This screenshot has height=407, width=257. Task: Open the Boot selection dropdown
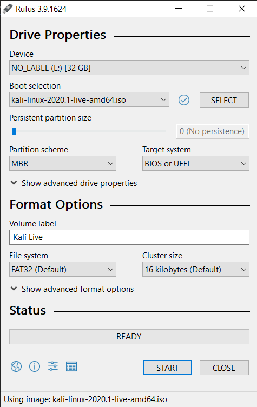click(89, 99)
